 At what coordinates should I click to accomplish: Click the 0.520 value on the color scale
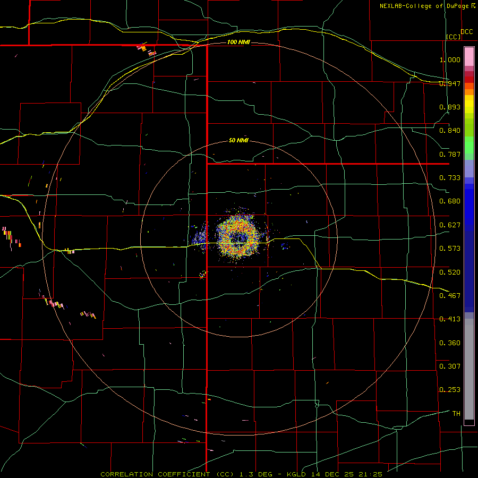click(450, 272)
